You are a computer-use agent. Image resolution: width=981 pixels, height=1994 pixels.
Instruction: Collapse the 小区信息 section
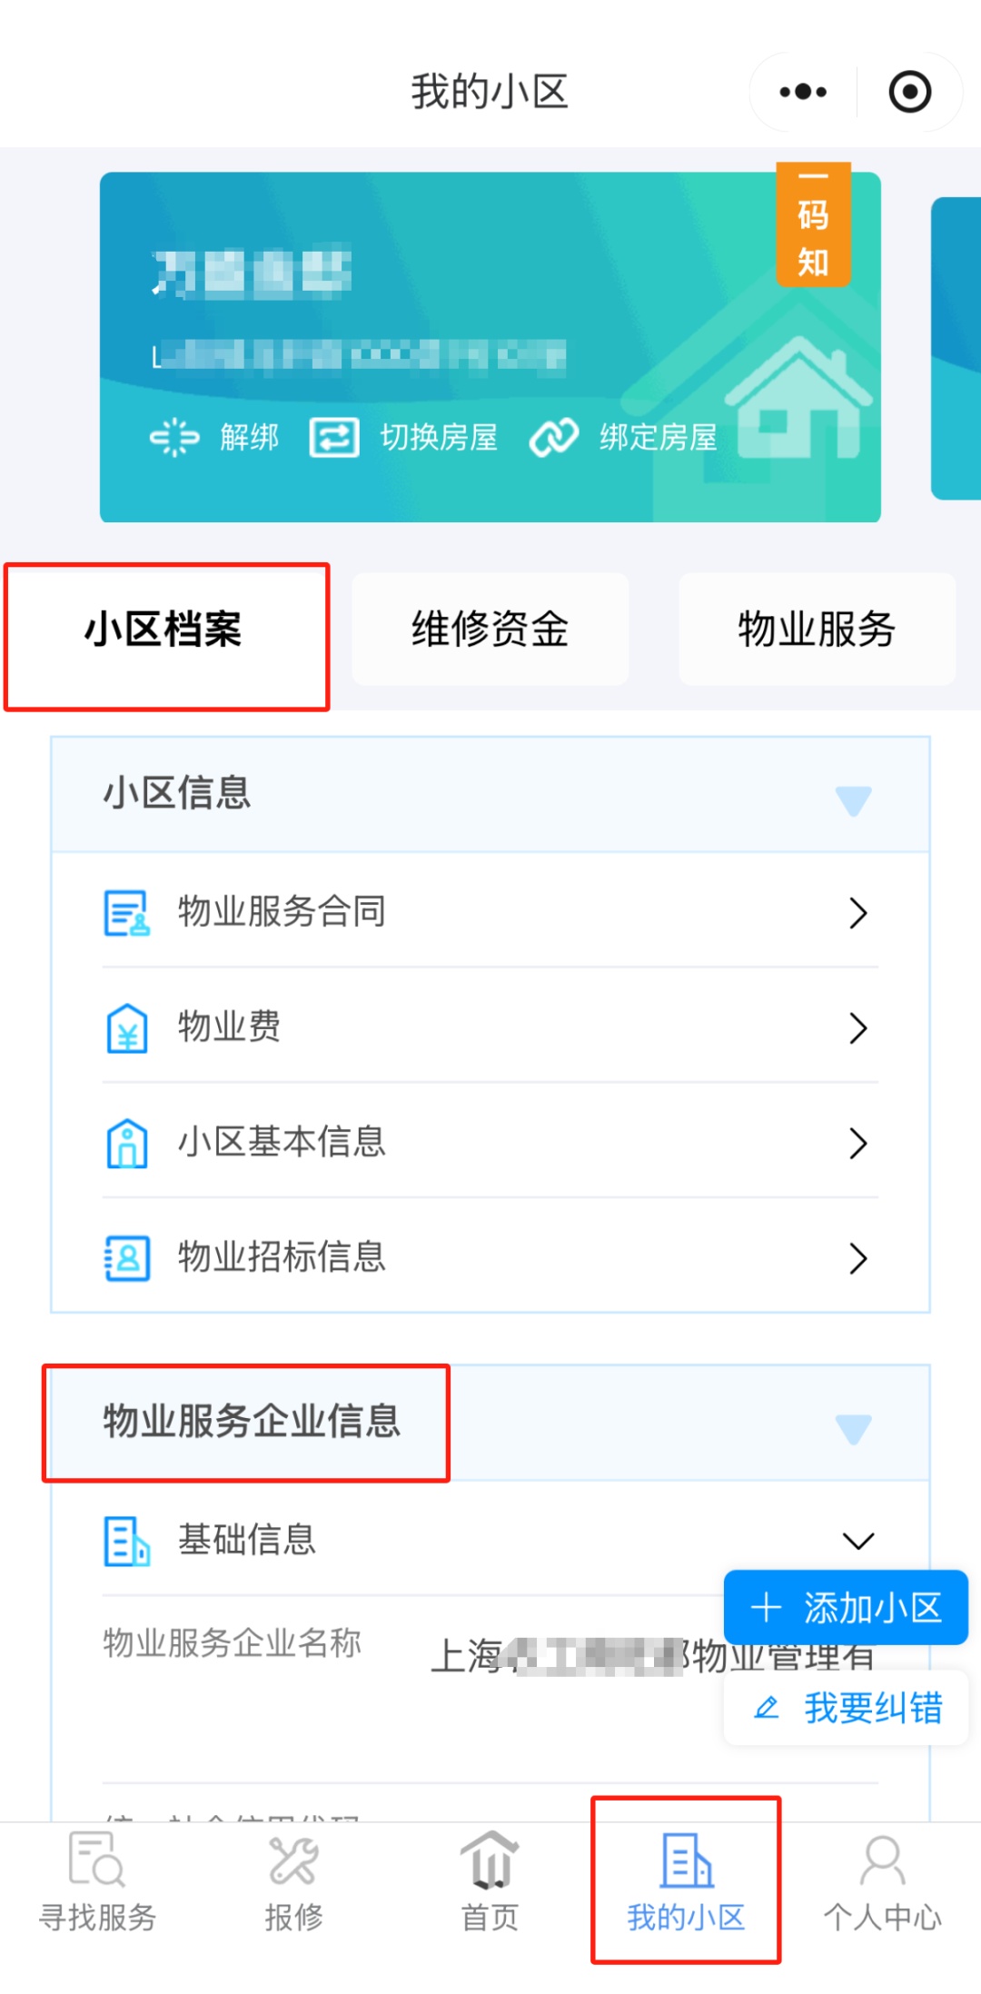coord(853,800)
